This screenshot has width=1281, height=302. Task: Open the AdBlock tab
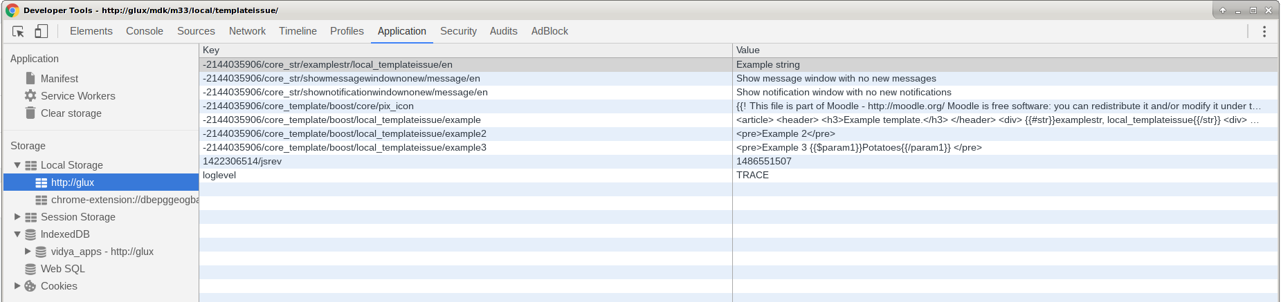[549, 31]
